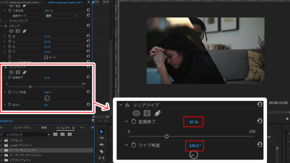Create rectangle mask for クロップ effect
The height and width of the screenshot is (163, 290).
pos(18,31)
